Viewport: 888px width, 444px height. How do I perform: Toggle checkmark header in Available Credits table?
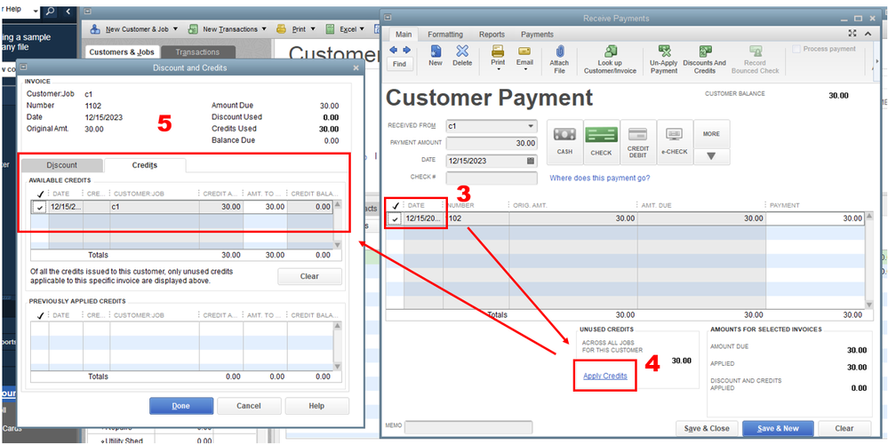[39, 194]
